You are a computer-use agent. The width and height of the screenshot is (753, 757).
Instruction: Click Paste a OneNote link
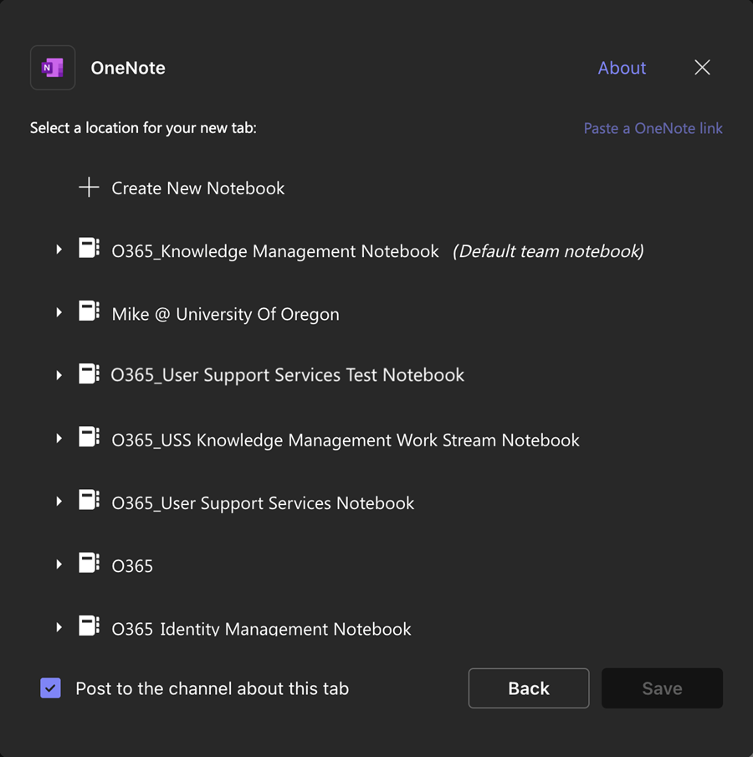[653, 128]
